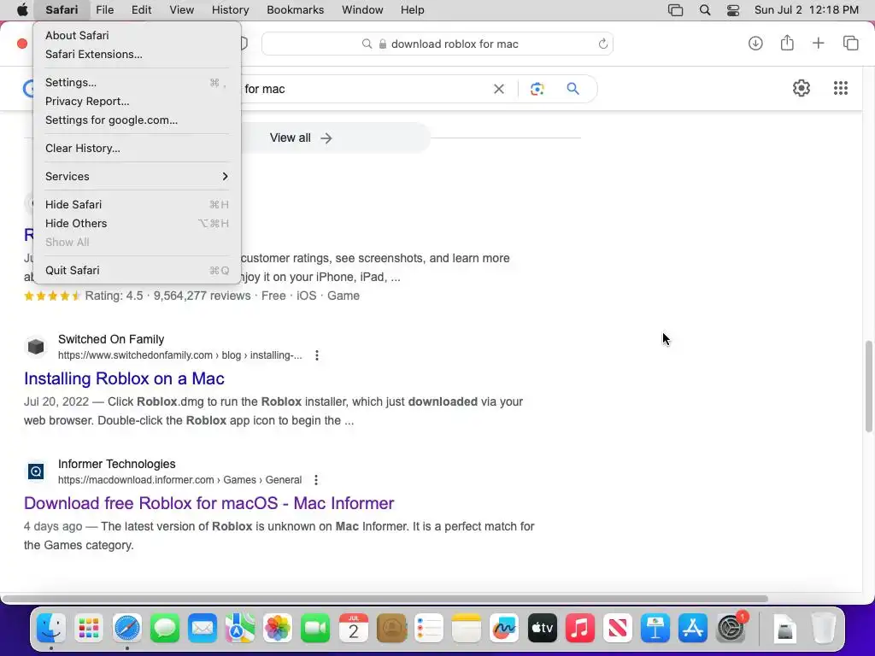Open the Google apps grid icon
Image resolution: width=875 pixels, height=656 pixels.
click(841, 88)
